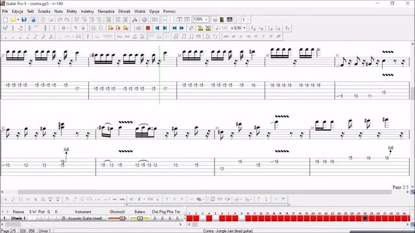Viewport: 415px width, 233px height.
Task: Click the second yellow marker flag icon
Action: [x=118, y=28]
